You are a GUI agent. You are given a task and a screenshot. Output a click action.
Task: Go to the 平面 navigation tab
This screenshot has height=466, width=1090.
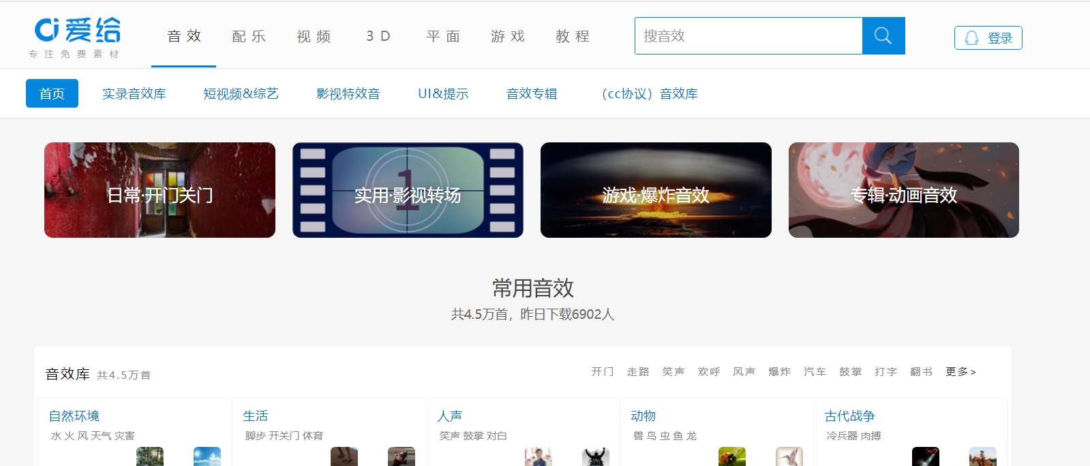[443, 36]
